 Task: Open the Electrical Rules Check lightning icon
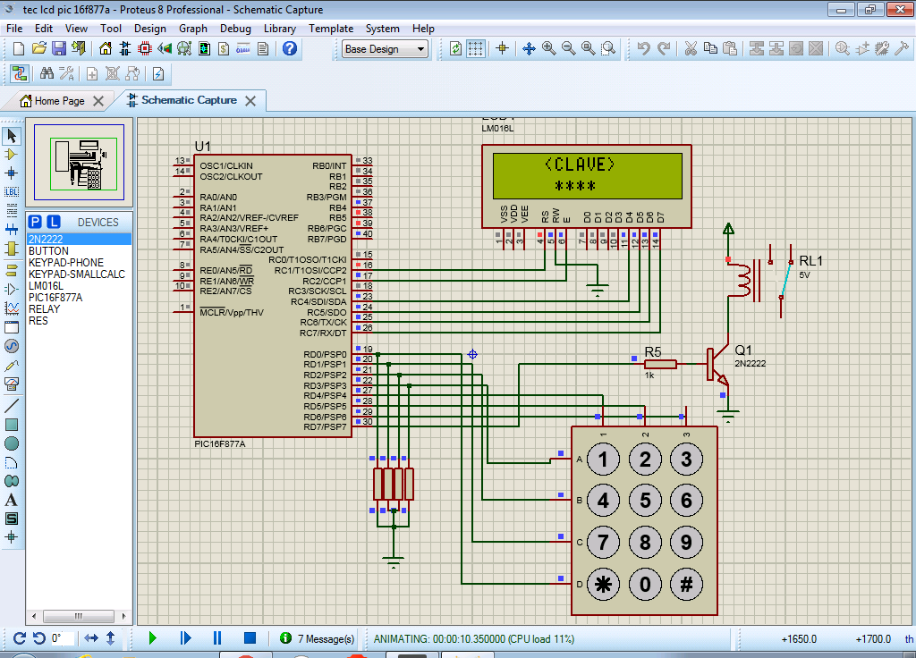pyautogui.click(x=158, y=73)
